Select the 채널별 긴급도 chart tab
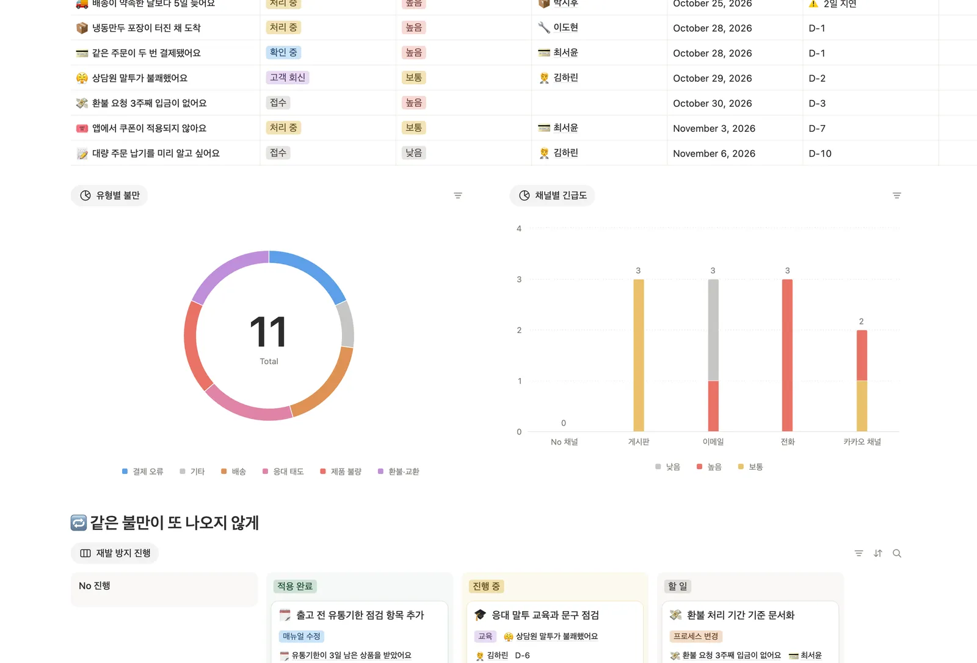 pyautogui.click(x=552, y=195)
